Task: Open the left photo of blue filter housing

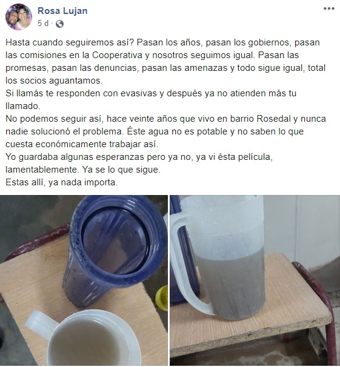Action: click(84, 280)
